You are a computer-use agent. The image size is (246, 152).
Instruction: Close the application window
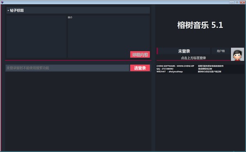point(242,2)
